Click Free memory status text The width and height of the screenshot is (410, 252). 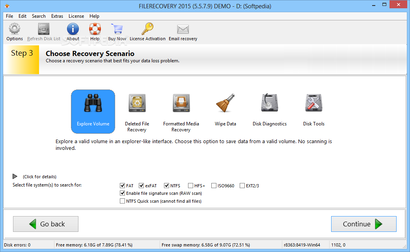94,245
